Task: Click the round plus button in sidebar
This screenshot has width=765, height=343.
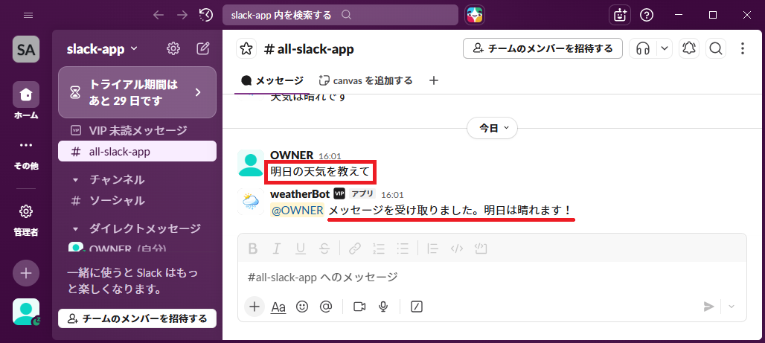Action: tap(26, 273)
